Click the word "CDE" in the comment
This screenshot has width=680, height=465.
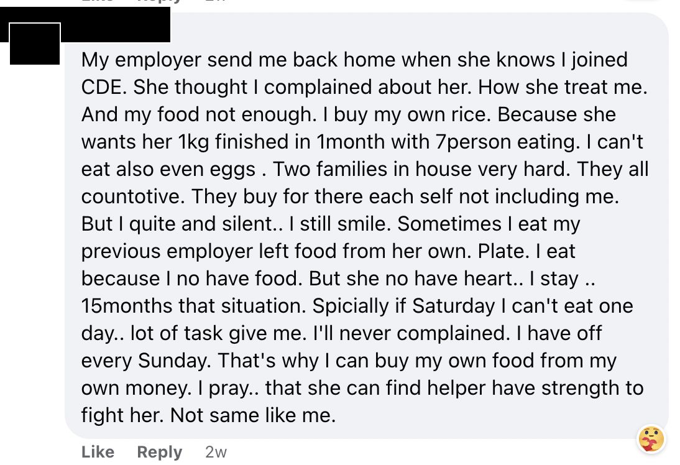click(x=104, y=87)
